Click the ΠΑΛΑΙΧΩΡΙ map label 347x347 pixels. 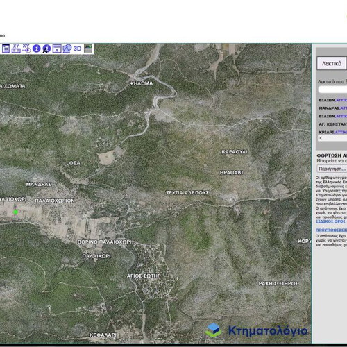pyautogui.click(x=96, y=256)
